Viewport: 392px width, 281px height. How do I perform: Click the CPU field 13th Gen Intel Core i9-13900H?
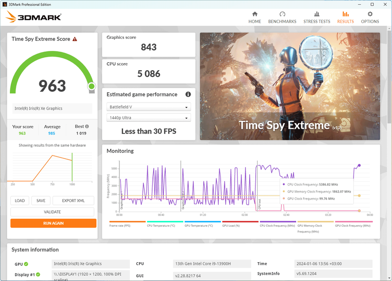[x=212, y=264]
